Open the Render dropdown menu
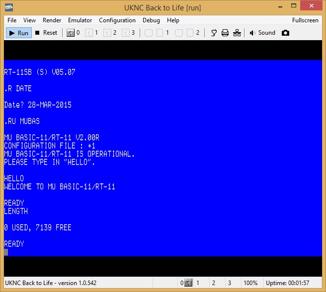Screen dimensions: 326x292 click(x=52, y=20)
